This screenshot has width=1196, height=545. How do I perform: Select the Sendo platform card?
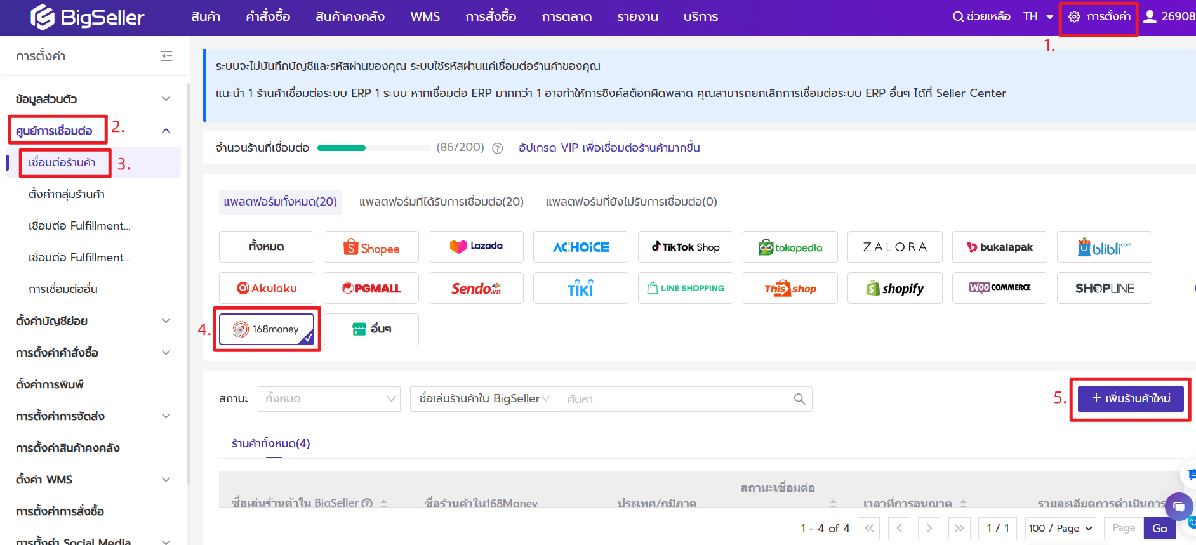tap(476, 288)
